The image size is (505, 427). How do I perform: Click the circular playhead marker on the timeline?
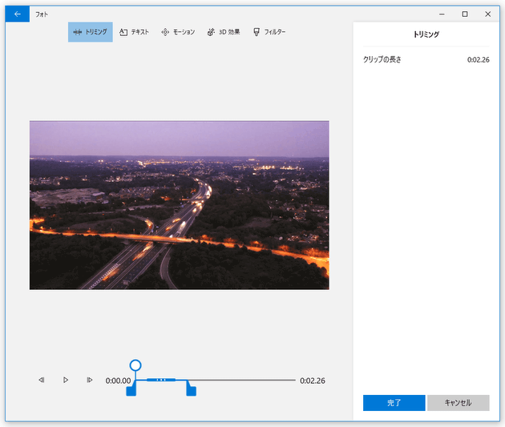135,365
